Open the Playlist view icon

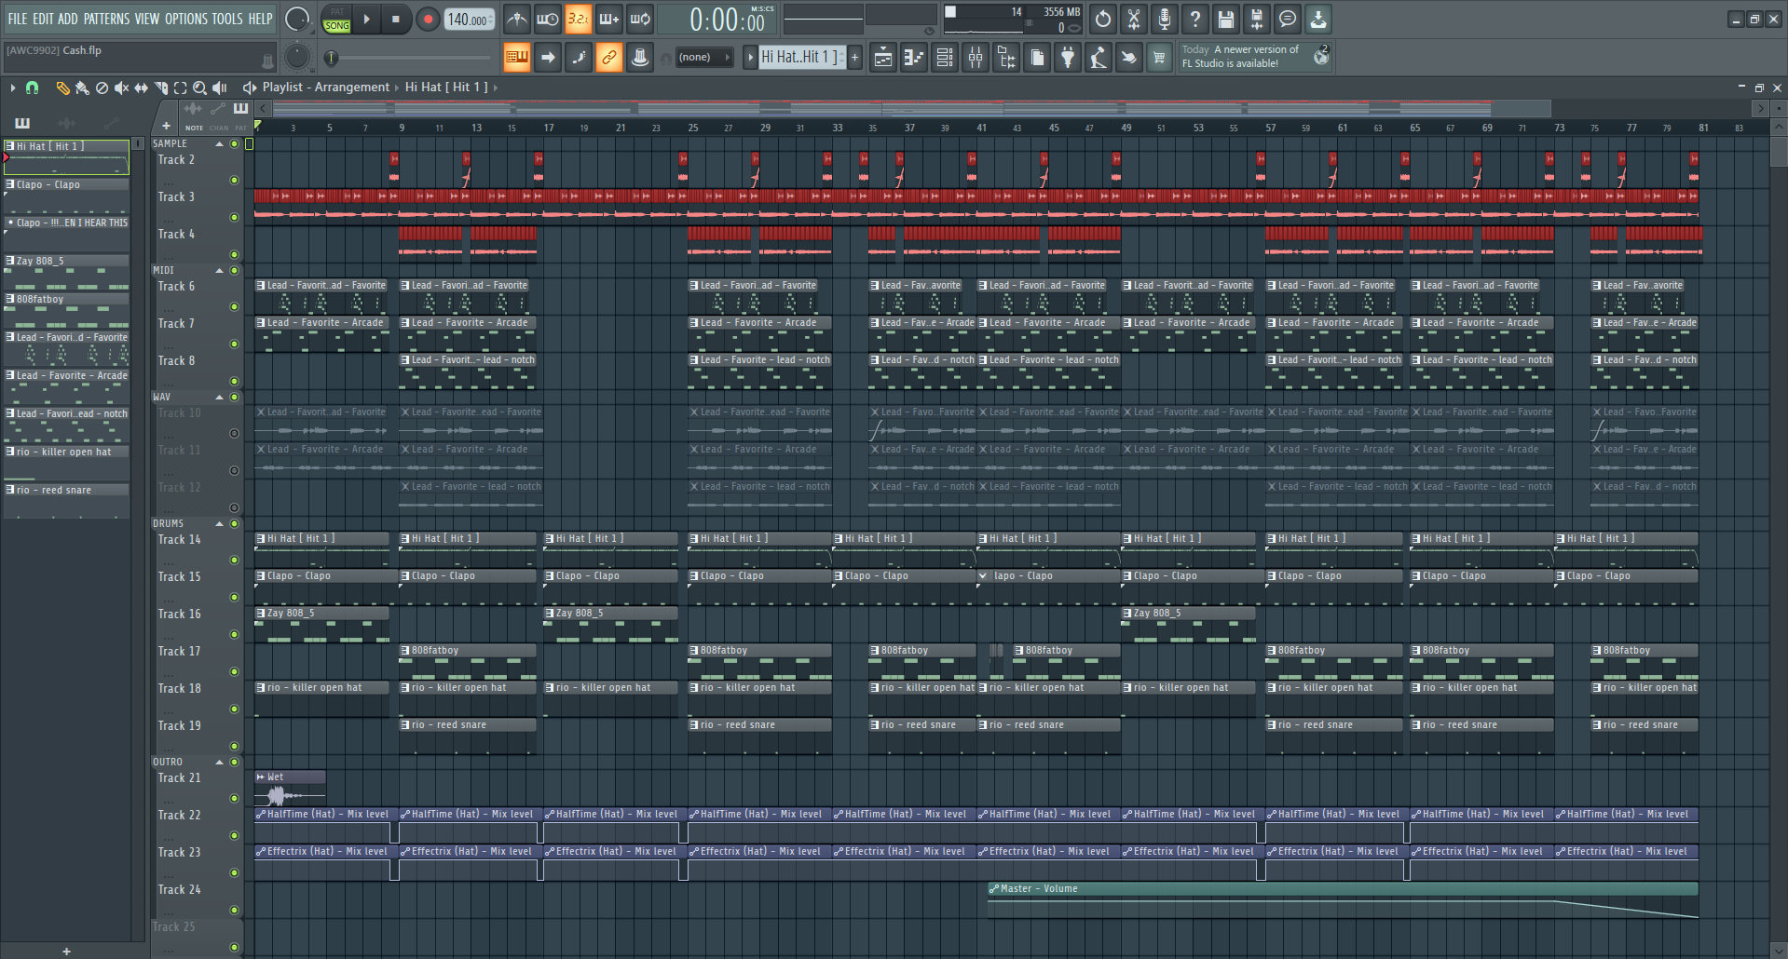883,58
